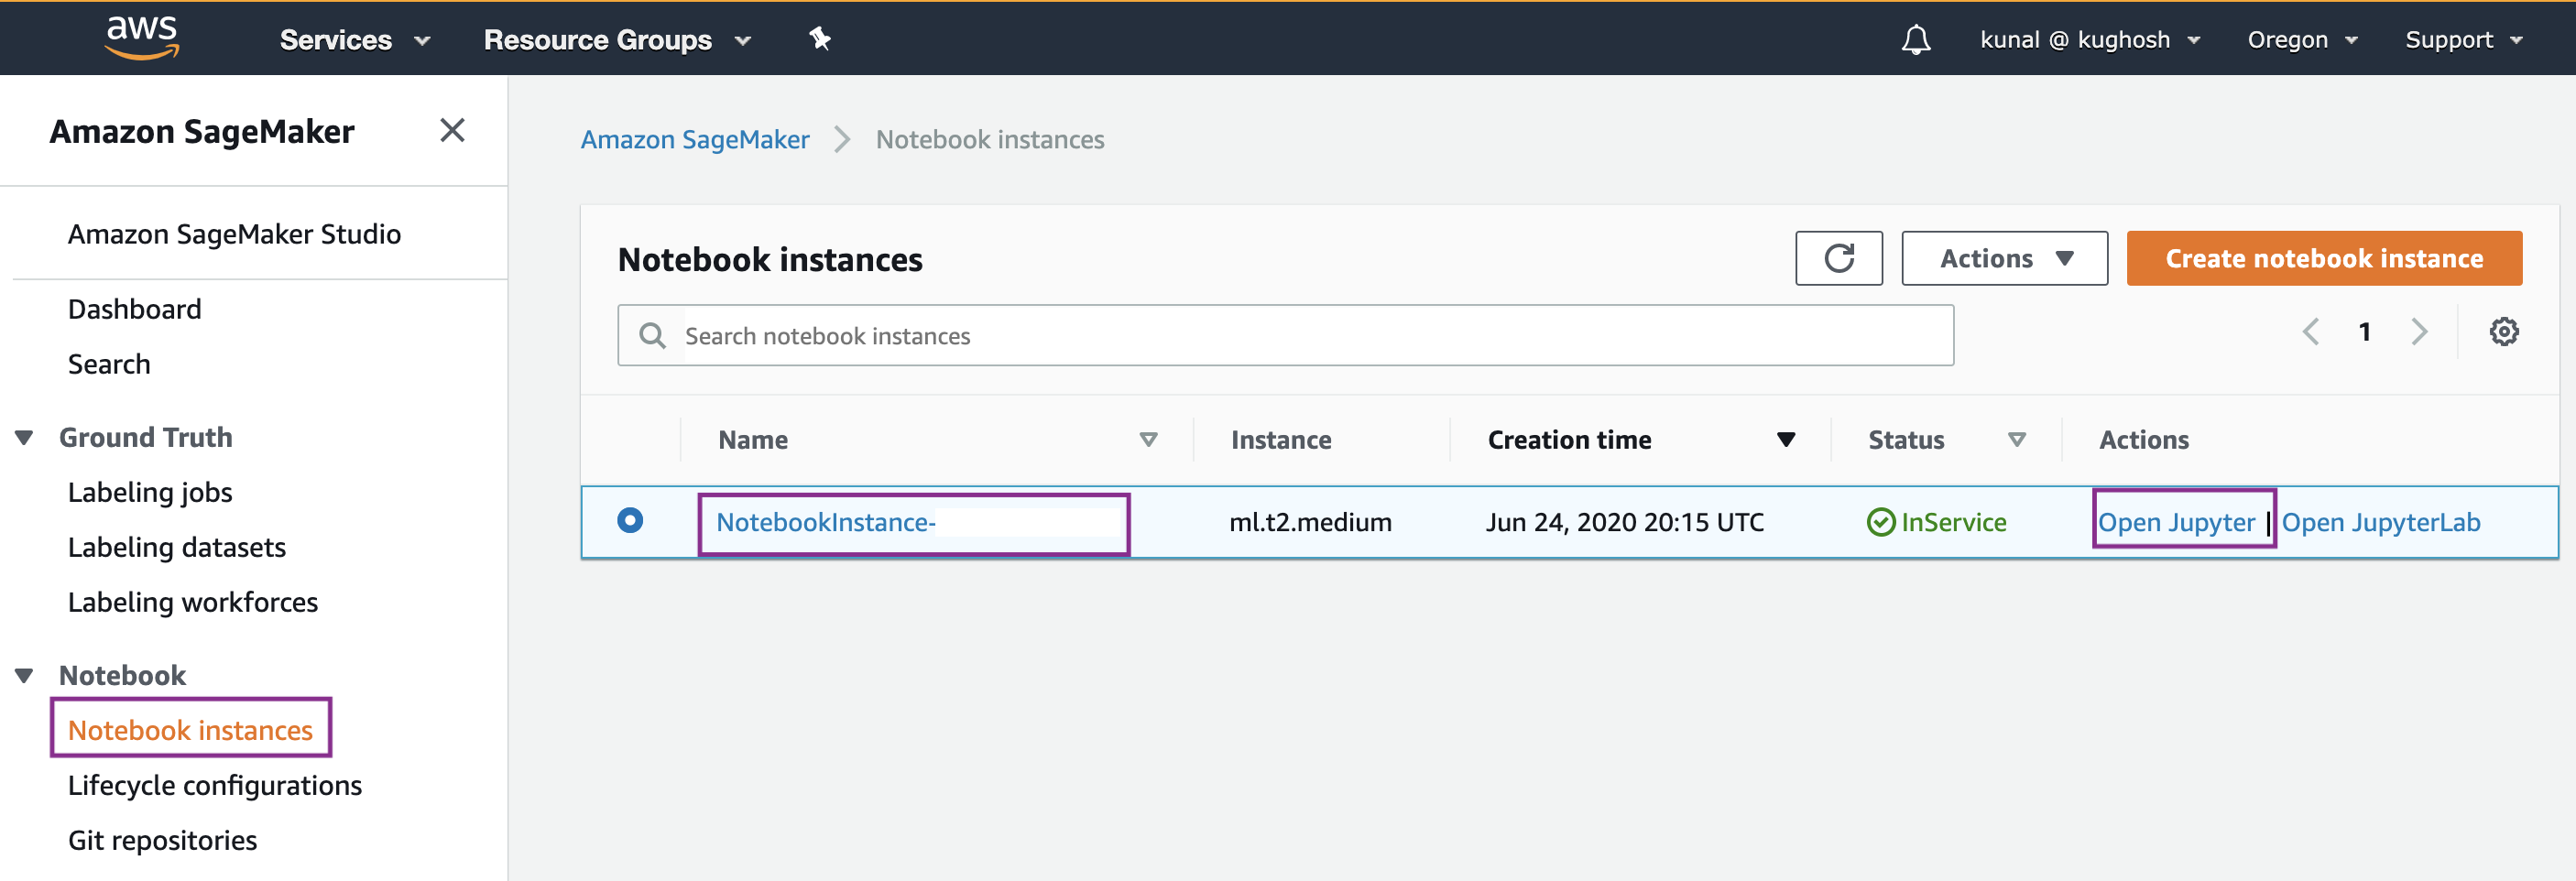This screenshot has width=2576, height=881.
Task: Close the Amazon SageMaker sidebar
Action: point(452,130)
